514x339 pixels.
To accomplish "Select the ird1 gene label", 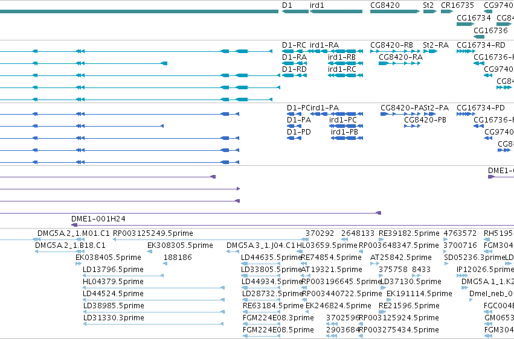I will [x=316, y=5].
